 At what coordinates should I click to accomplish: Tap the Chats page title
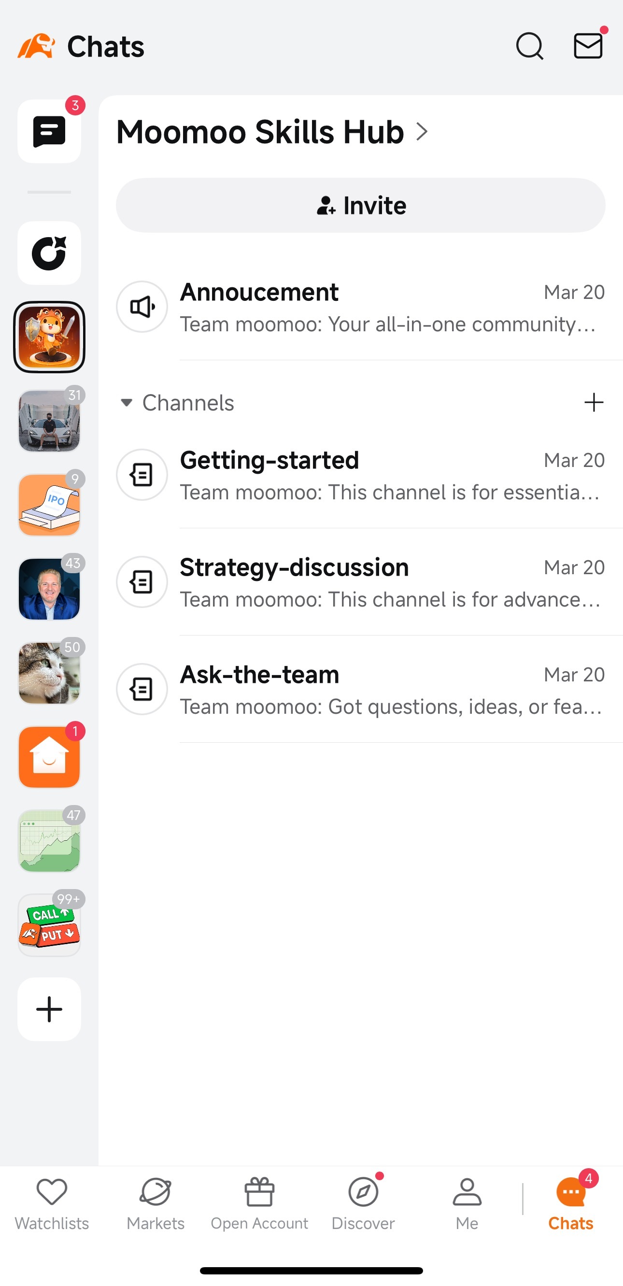click(x=106, y=47)
